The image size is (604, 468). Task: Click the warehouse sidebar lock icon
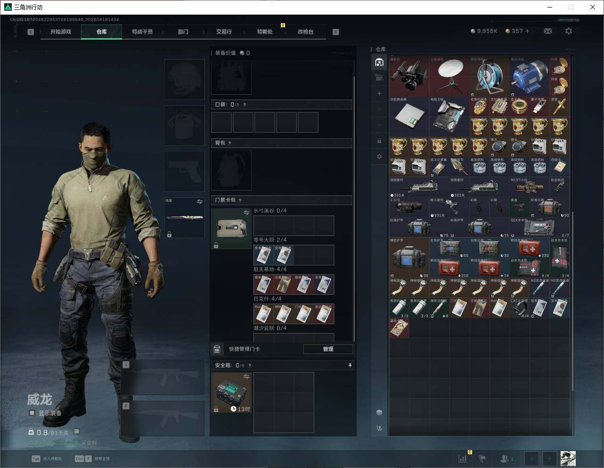pyautogui.click(x=379, y=141)
